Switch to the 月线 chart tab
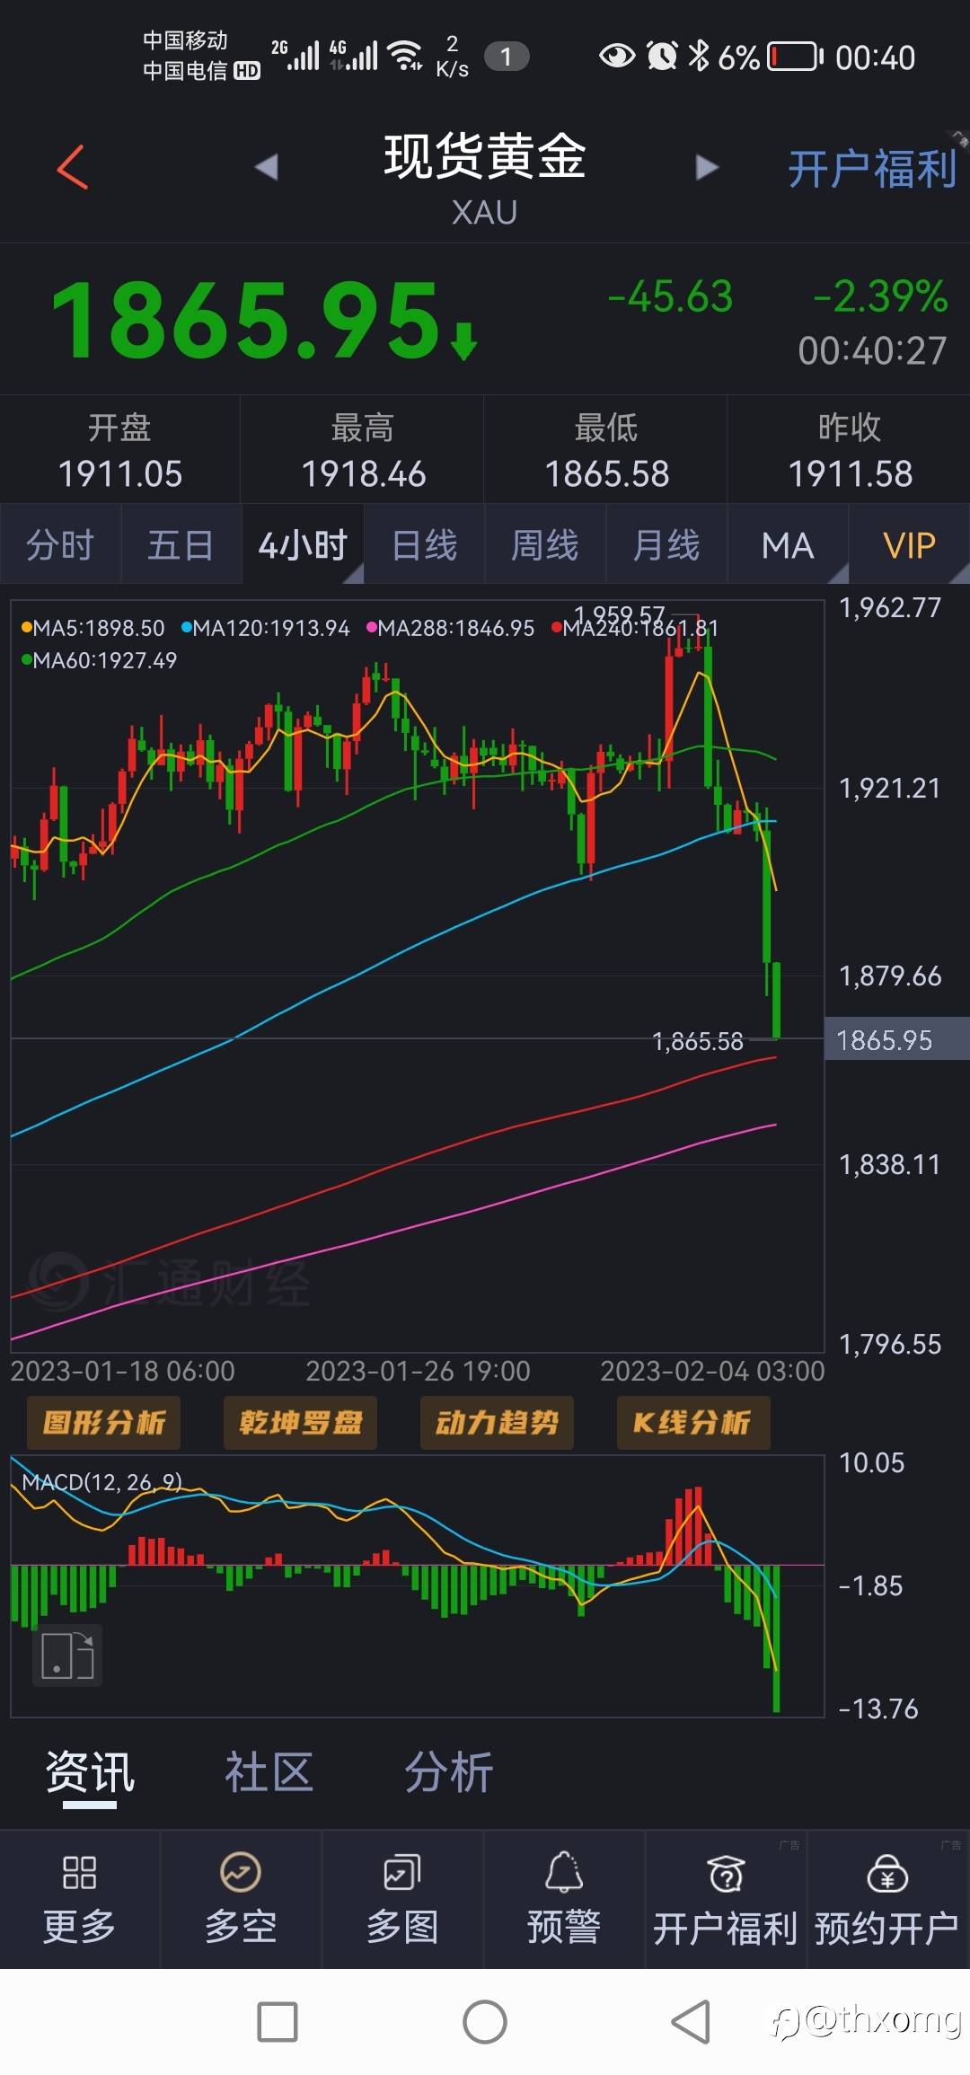 coord(666,544)
